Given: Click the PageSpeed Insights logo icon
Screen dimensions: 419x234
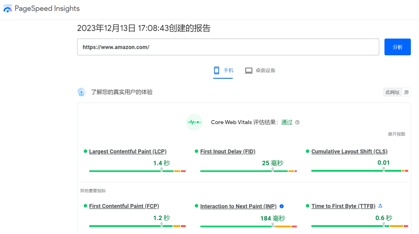Looking at the screenshot, I should tap(7, 9).
